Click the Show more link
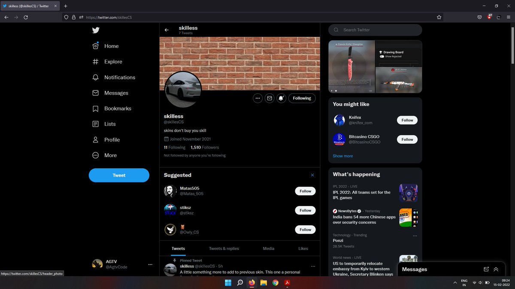This screenshot has width=515, height=289. pyautogui.click(x=343, y=156)
